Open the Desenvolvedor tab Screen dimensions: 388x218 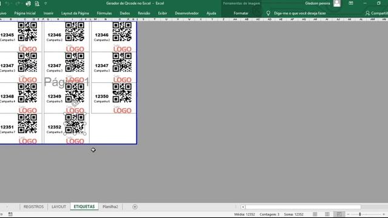click(x=187, y=13)
